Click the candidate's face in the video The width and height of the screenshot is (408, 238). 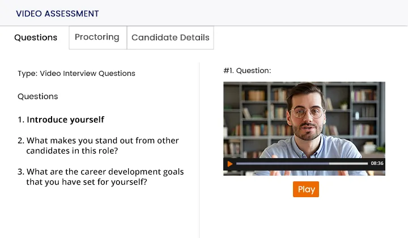coord(307,114)
